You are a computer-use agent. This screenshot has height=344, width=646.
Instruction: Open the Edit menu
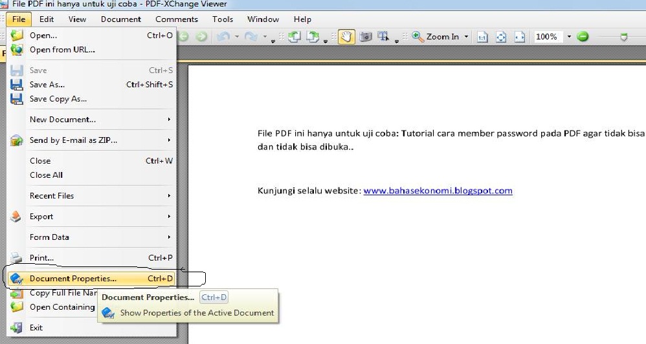tap(47, 19)
